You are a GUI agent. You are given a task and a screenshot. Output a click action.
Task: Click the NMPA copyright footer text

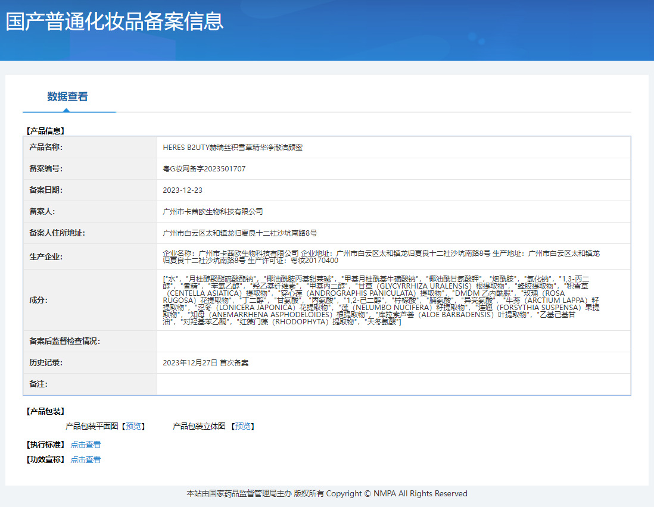(327, 494)
